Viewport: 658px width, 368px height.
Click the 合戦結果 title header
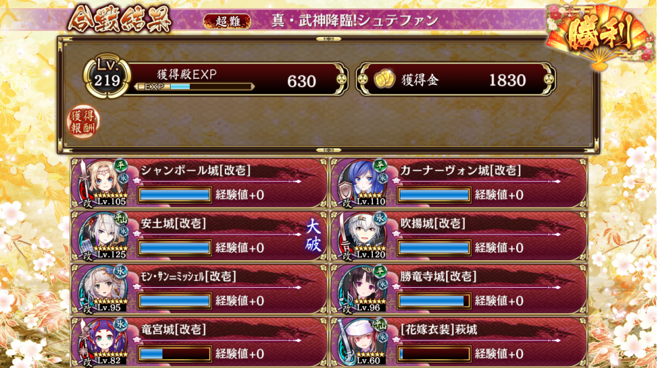point(120,19)
